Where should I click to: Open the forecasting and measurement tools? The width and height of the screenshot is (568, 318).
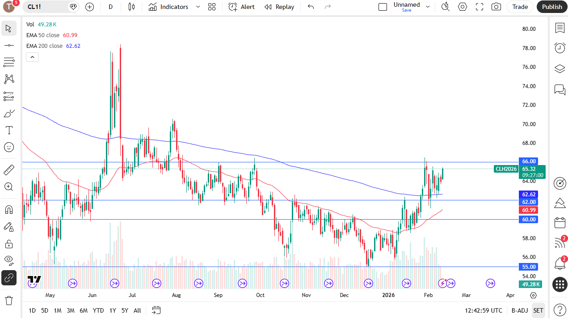point(8,96)
